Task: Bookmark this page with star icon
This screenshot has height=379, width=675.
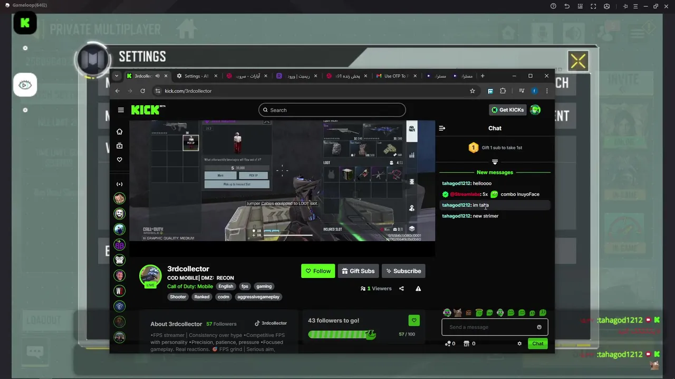Action: tap(472, 91)
